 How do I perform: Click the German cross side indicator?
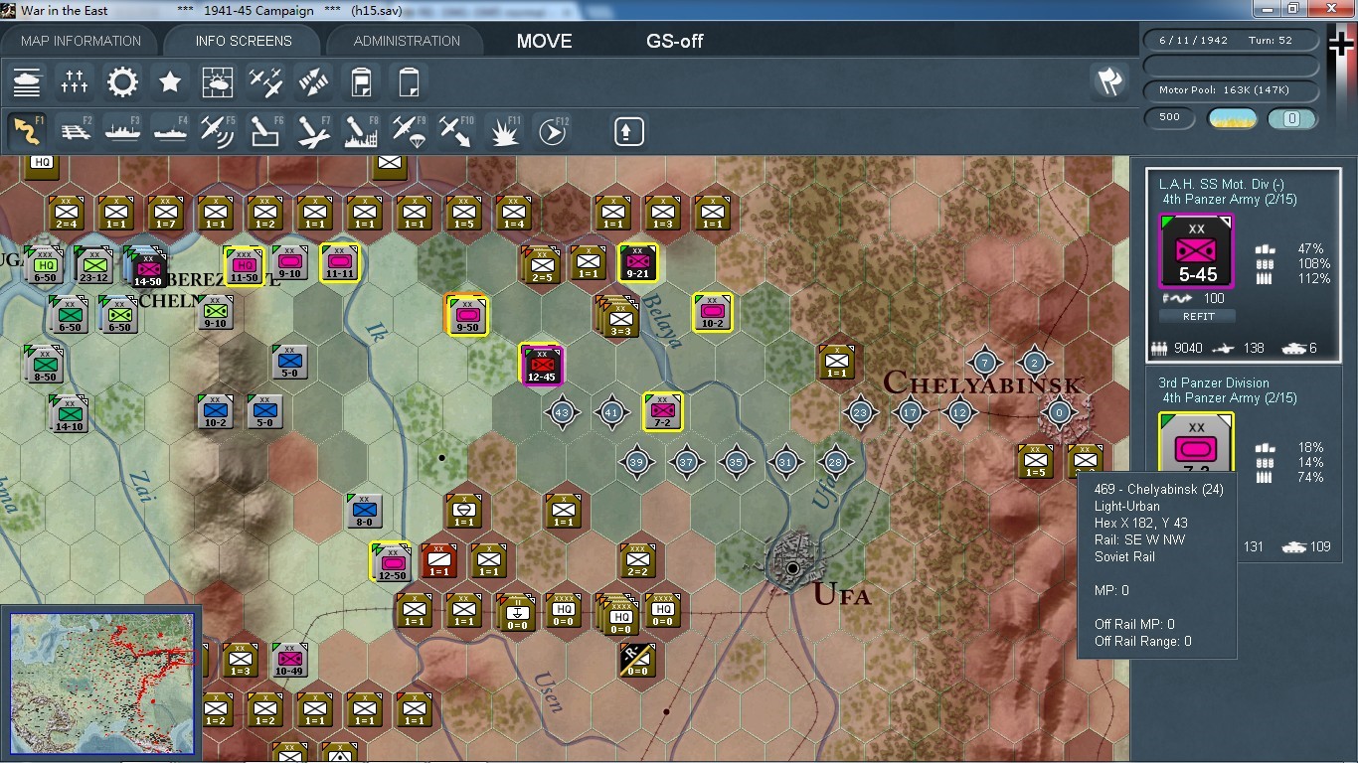(x=1341, y=45)
